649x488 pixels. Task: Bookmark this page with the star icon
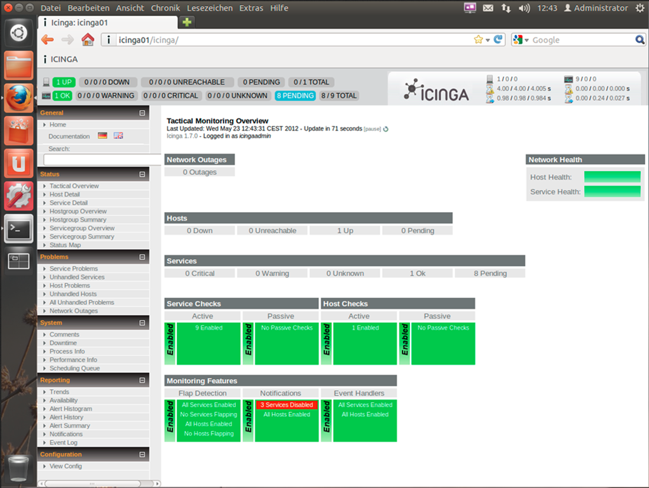(478, 39)
